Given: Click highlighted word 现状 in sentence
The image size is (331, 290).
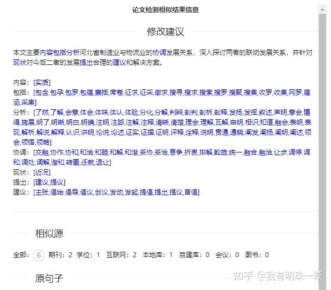Looking at the screenshot, I should (x=19, y=63).
